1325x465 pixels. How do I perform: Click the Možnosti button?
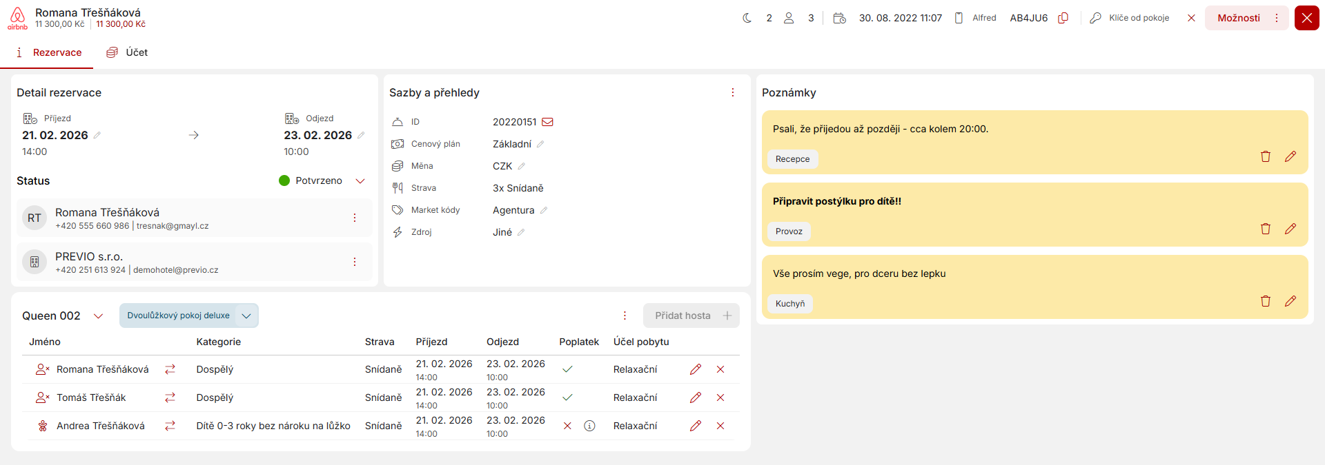point(1238,18)
